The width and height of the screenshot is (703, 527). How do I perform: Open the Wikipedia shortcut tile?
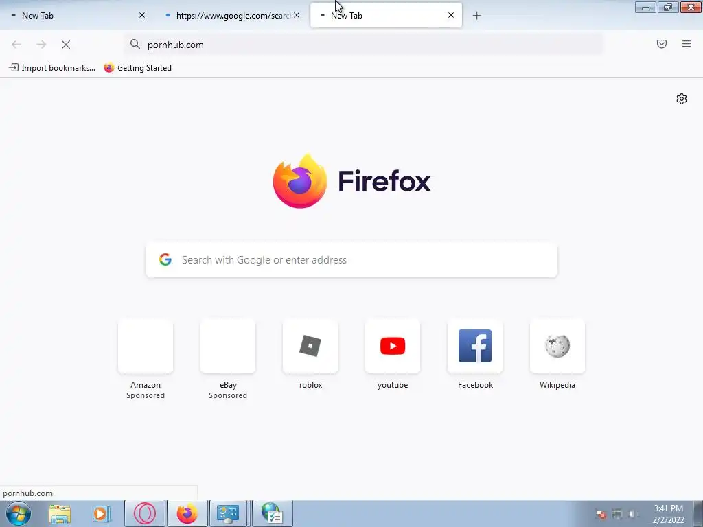click(557, 346)
